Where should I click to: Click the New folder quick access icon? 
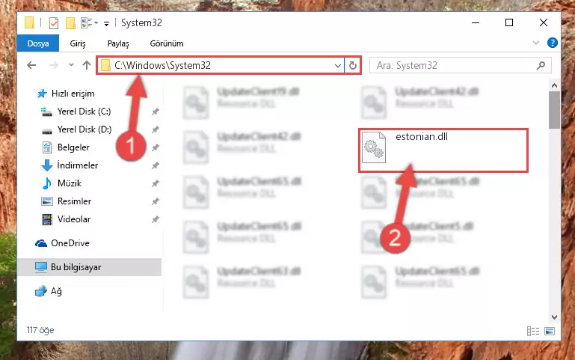click(x=70, y=22)
